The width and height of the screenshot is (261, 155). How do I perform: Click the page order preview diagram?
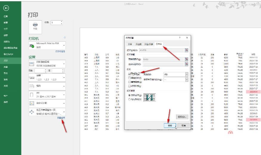click(149, 97)
